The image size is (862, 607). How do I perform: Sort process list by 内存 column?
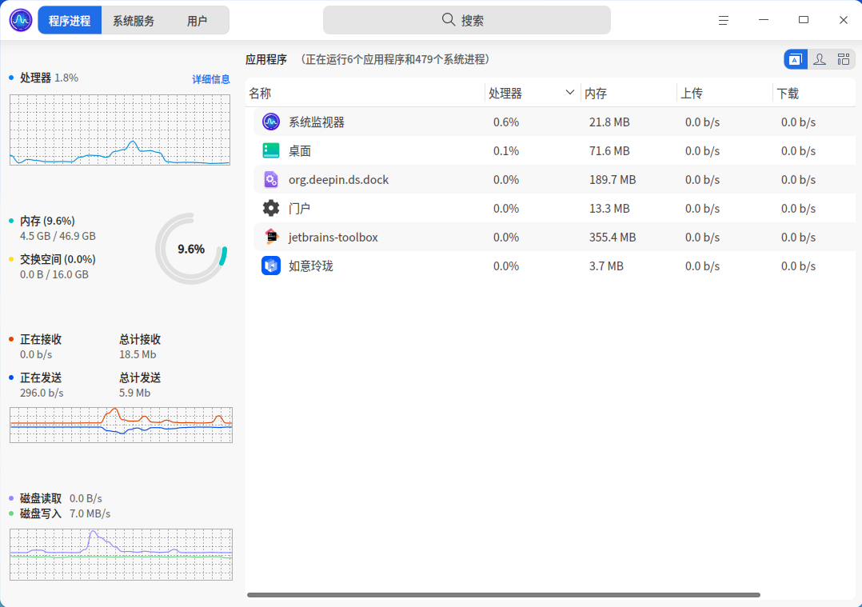[596, 94]
